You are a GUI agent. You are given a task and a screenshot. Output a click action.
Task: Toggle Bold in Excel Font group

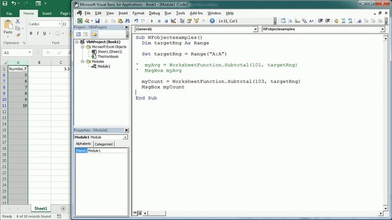point(31,33)
